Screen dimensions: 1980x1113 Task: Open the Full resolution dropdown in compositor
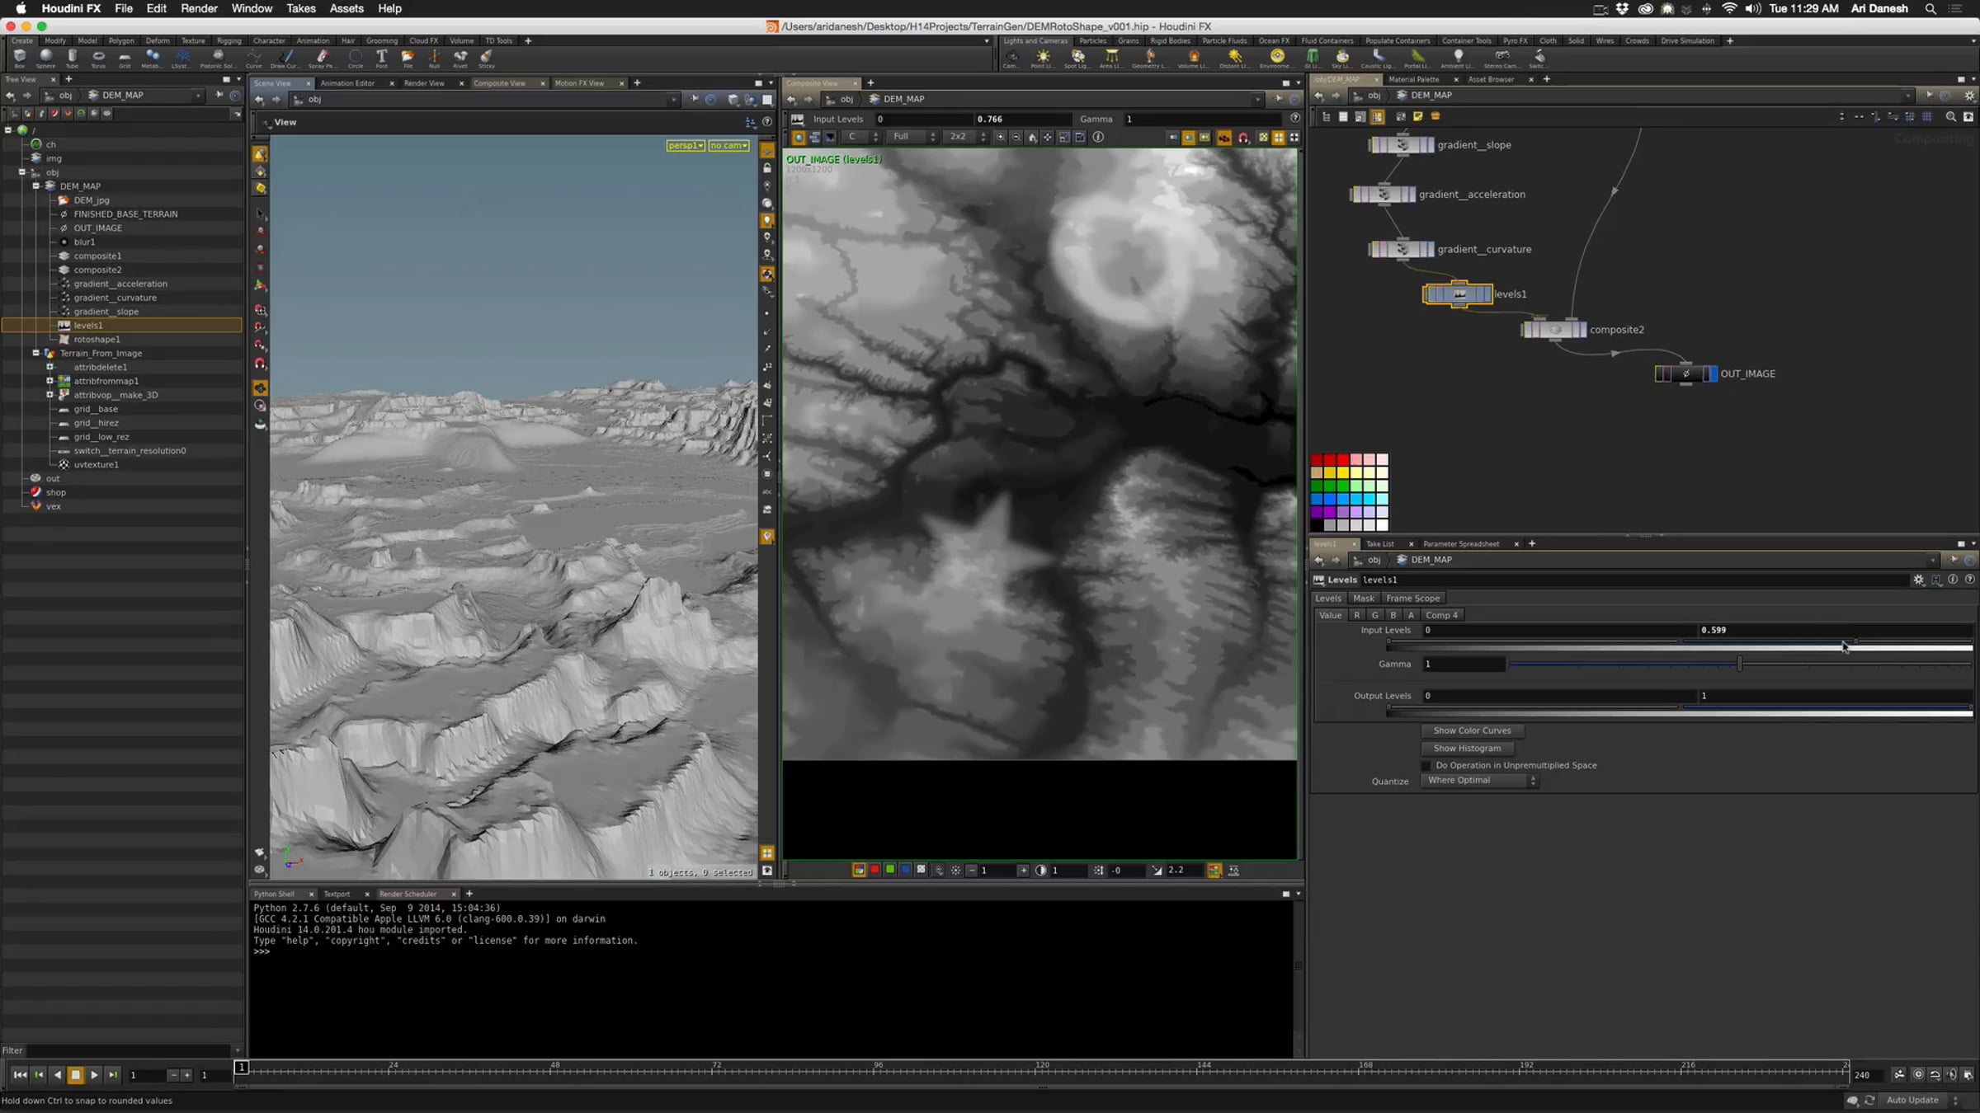[x=913, y=137]
